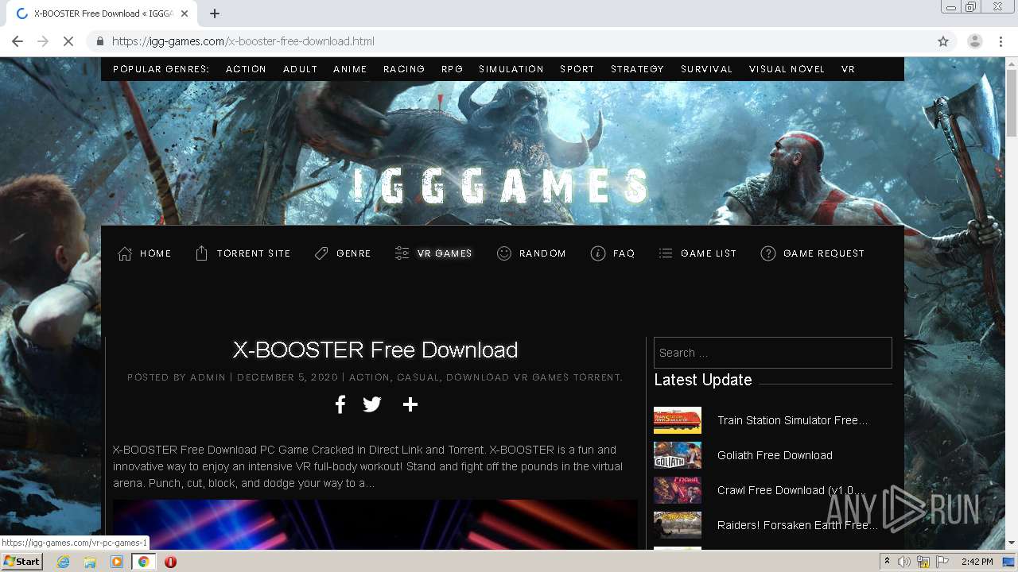Click the browser back arrow
Viewport: 1018px width, 572px height.
(x=17, y=41)
